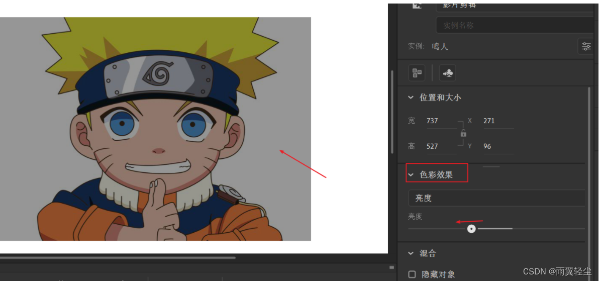
Task: Open the 影片剪辑 instance type dropdown
Action: coord(515,7)
